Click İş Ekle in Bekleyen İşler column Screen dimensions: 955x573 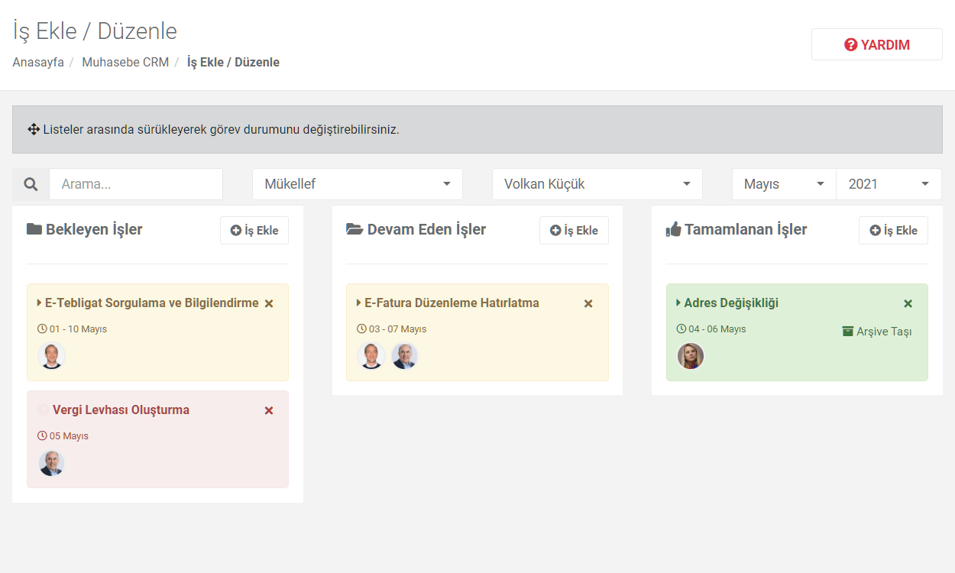pos(254,230)
